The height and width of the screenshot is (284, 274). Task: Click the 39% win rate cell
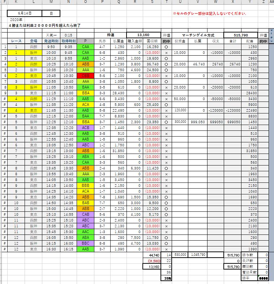(167, 277)
